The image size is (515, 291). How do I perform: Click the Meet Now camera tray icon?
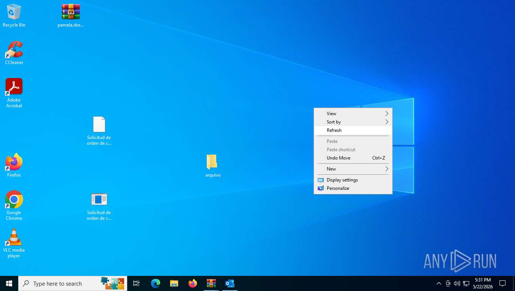(x=448, y=283)
